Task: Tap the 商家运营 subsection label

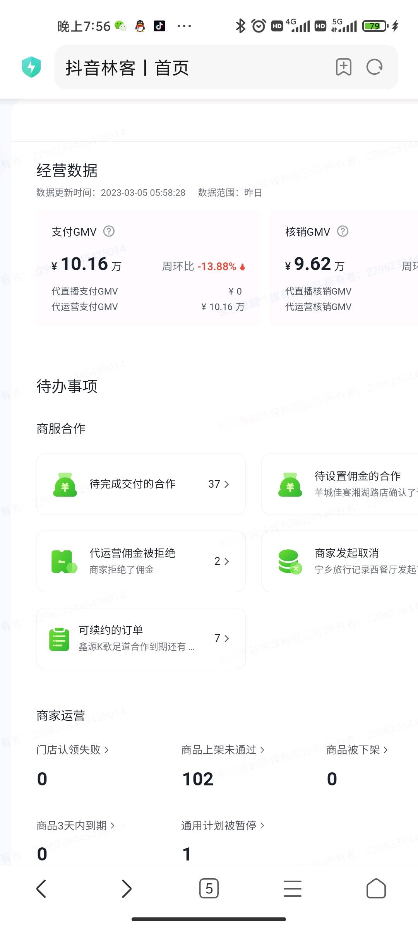Action: coord(61,715)
